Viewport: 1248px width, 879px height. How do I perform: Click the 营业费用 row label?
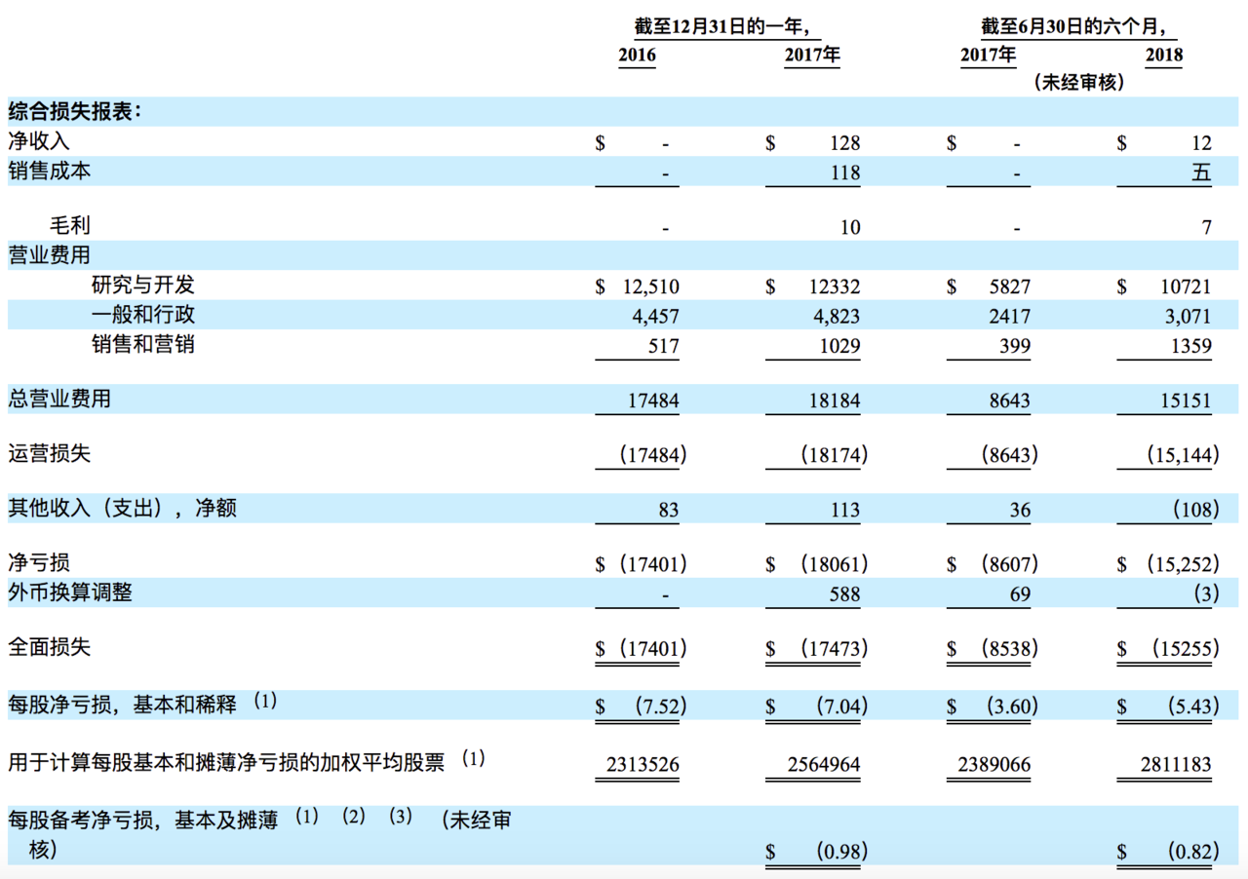pos(49,255)
